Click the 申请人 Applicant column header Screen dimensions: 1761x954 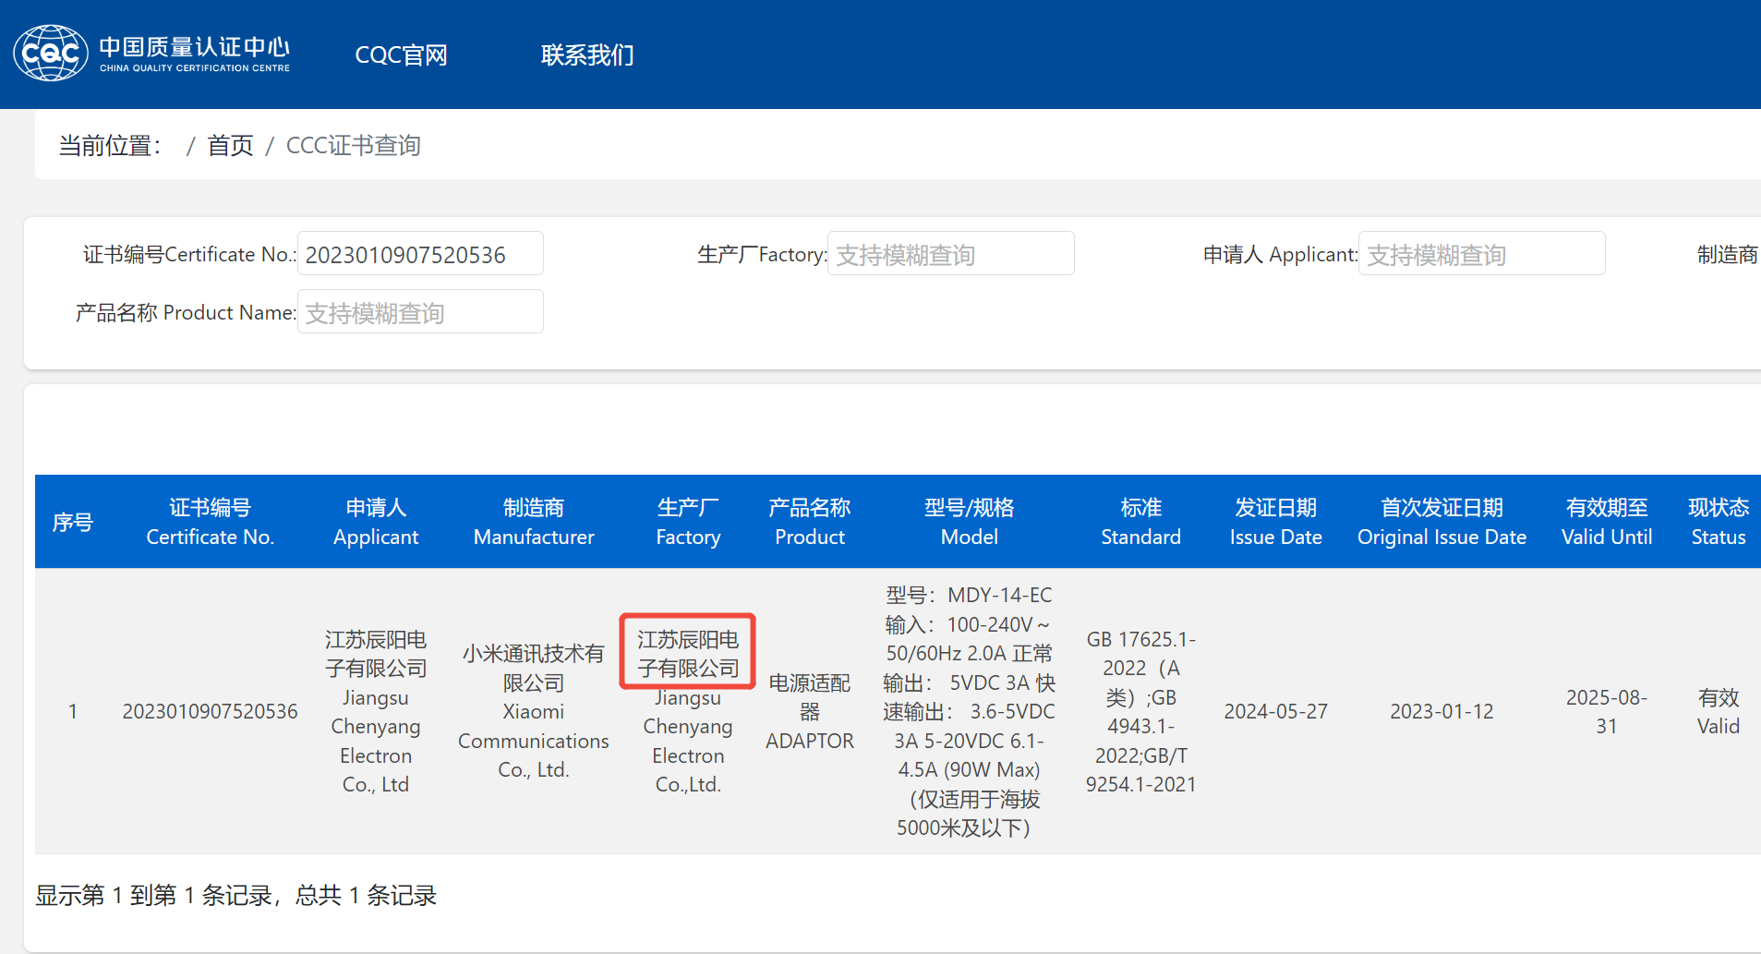pos(376,522)
